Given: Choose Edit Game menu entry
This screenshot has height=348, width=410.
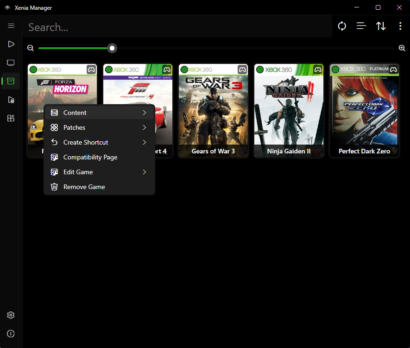Looking at the screenshot, I should coord(99,172).
